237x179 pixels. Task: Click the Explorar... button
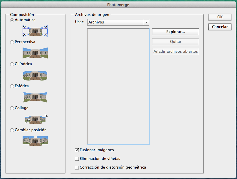pyautogui.click(x=176, y=32)
